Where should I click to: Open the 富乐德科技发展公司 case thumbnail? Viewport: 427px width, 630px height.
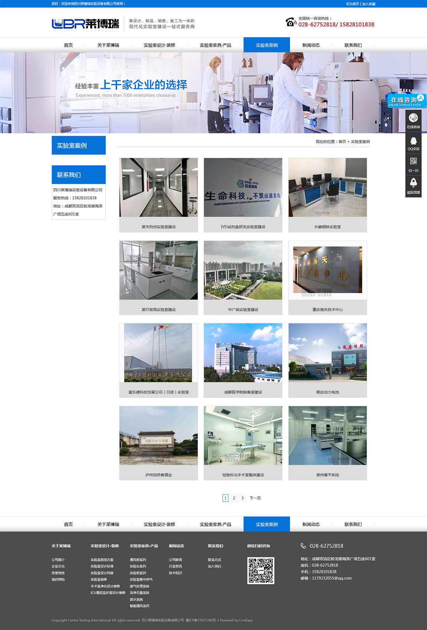pos(159,353)
